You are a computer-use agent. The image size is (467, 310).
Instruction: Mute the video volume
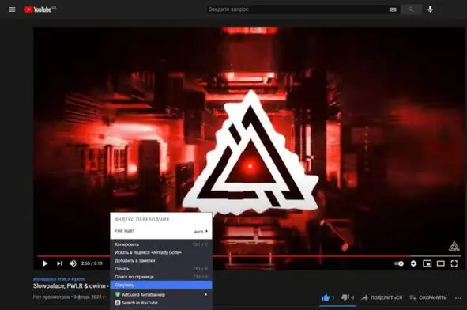[x=73, y=263]
